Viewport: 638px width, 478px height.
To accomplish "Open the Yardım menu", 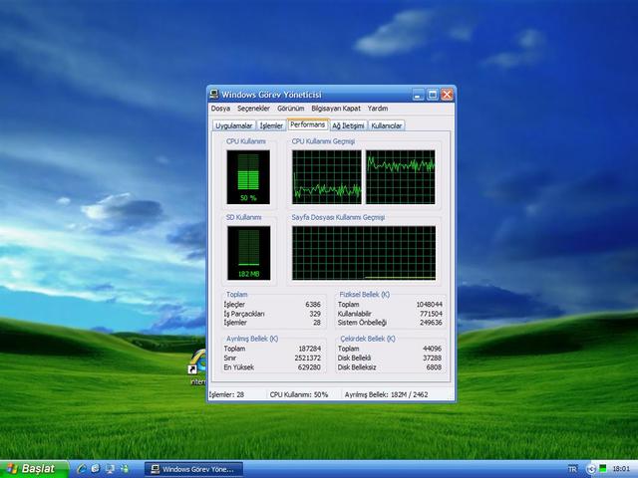I will 378,109.
